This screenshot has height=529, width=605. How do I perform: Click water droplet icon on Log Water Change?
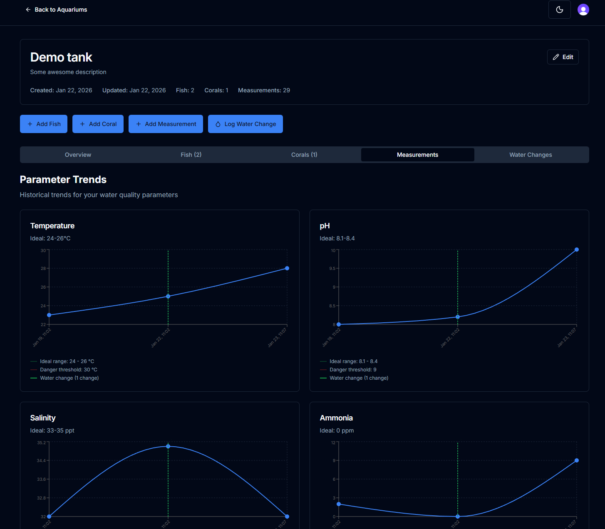click(x=218, y=124)
